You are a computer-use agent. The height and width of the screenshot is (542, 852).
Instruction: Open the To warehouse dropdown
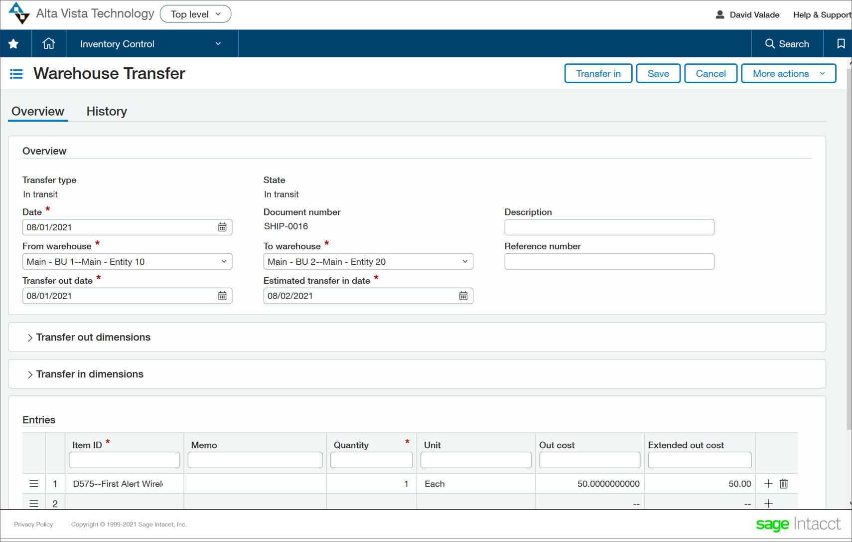368,262
